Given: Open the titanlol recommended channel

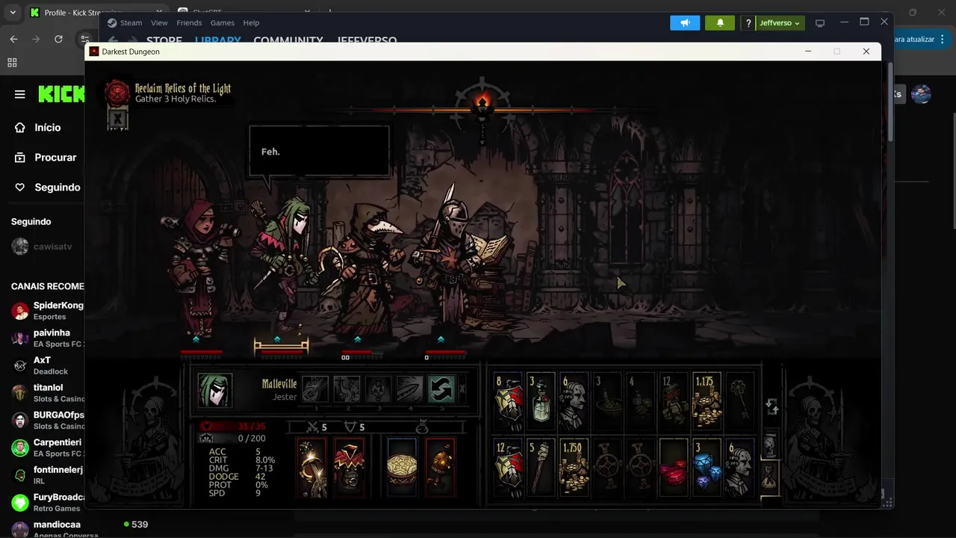Looking at the screenshot, I should (x=47, y=392).
